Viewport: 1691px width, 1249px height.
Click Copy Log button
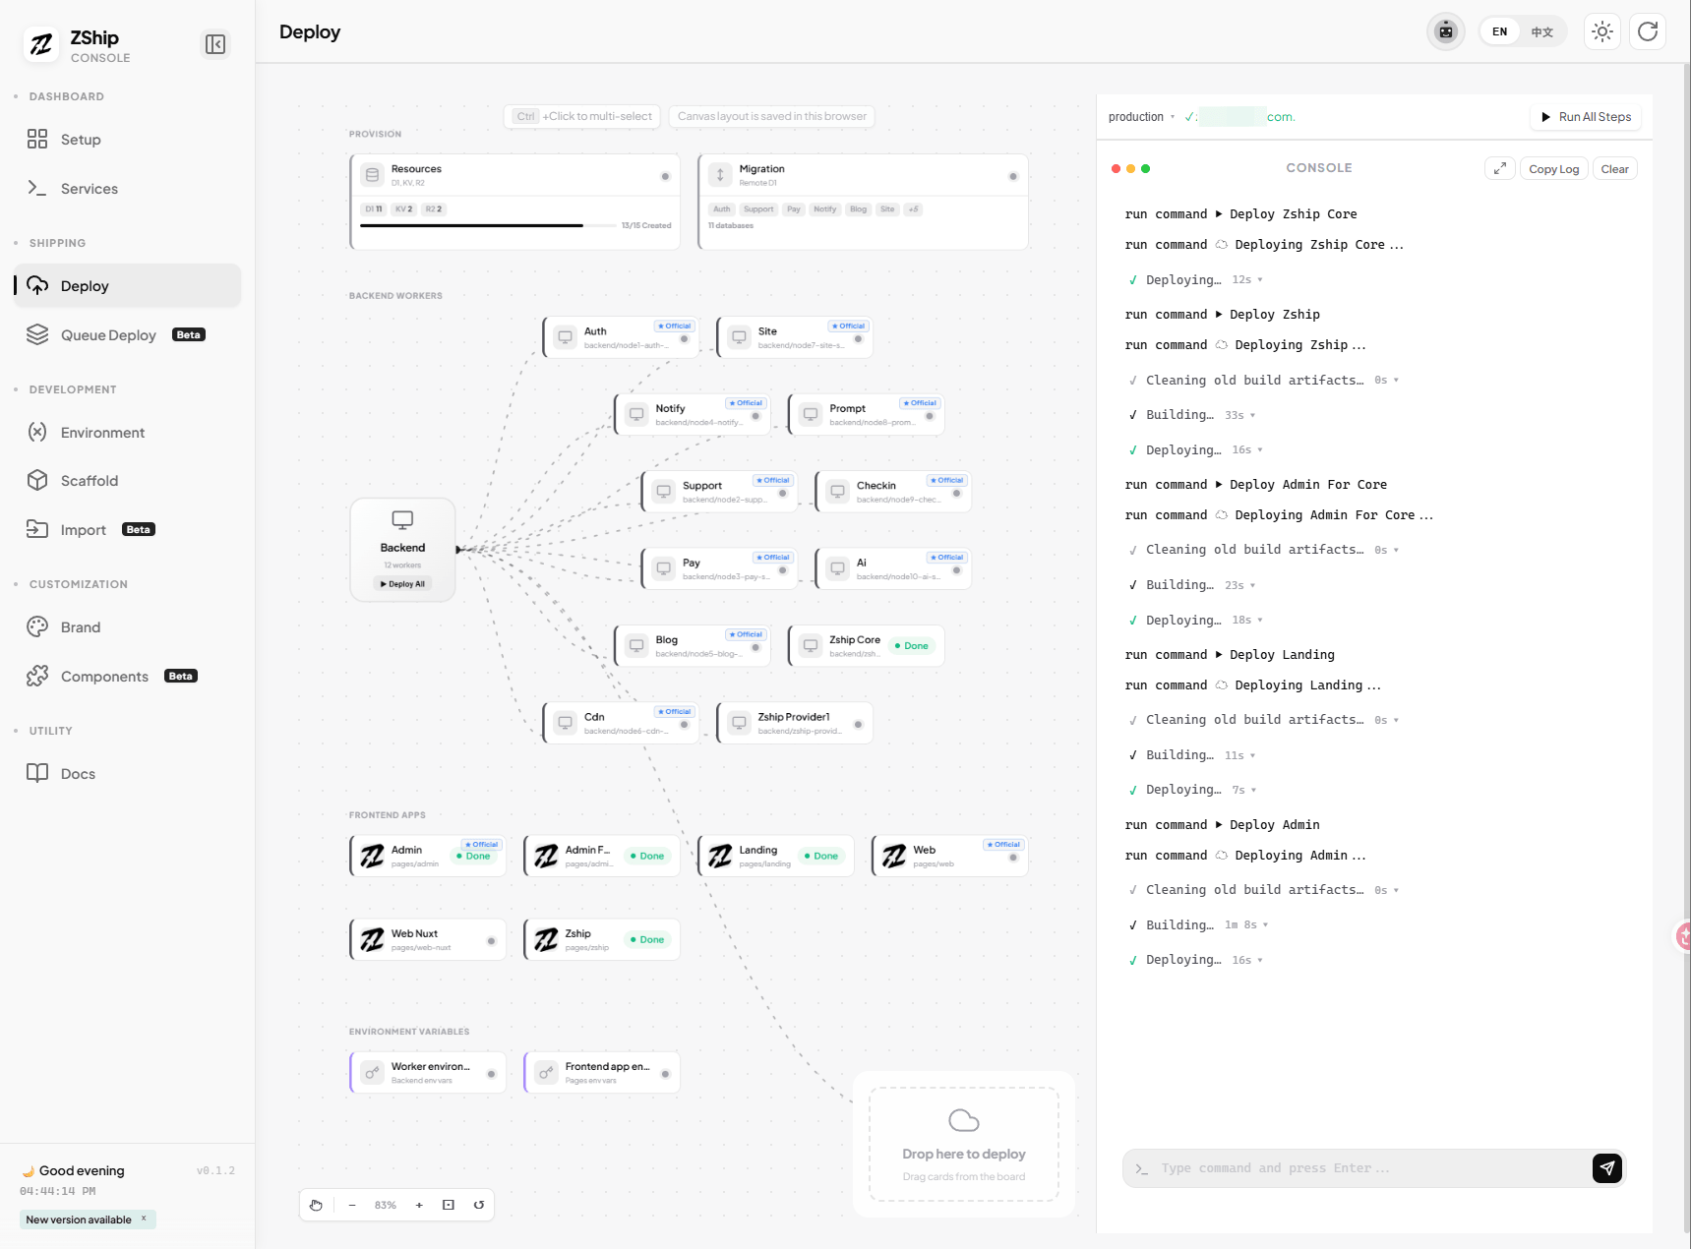click(1553, 169)
